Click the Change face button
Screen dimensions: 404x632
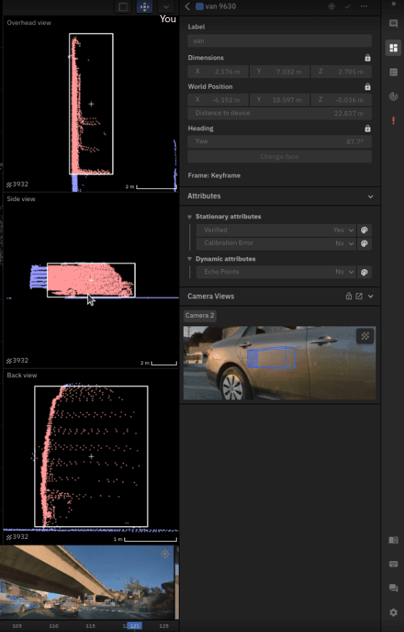pos(280,156)
